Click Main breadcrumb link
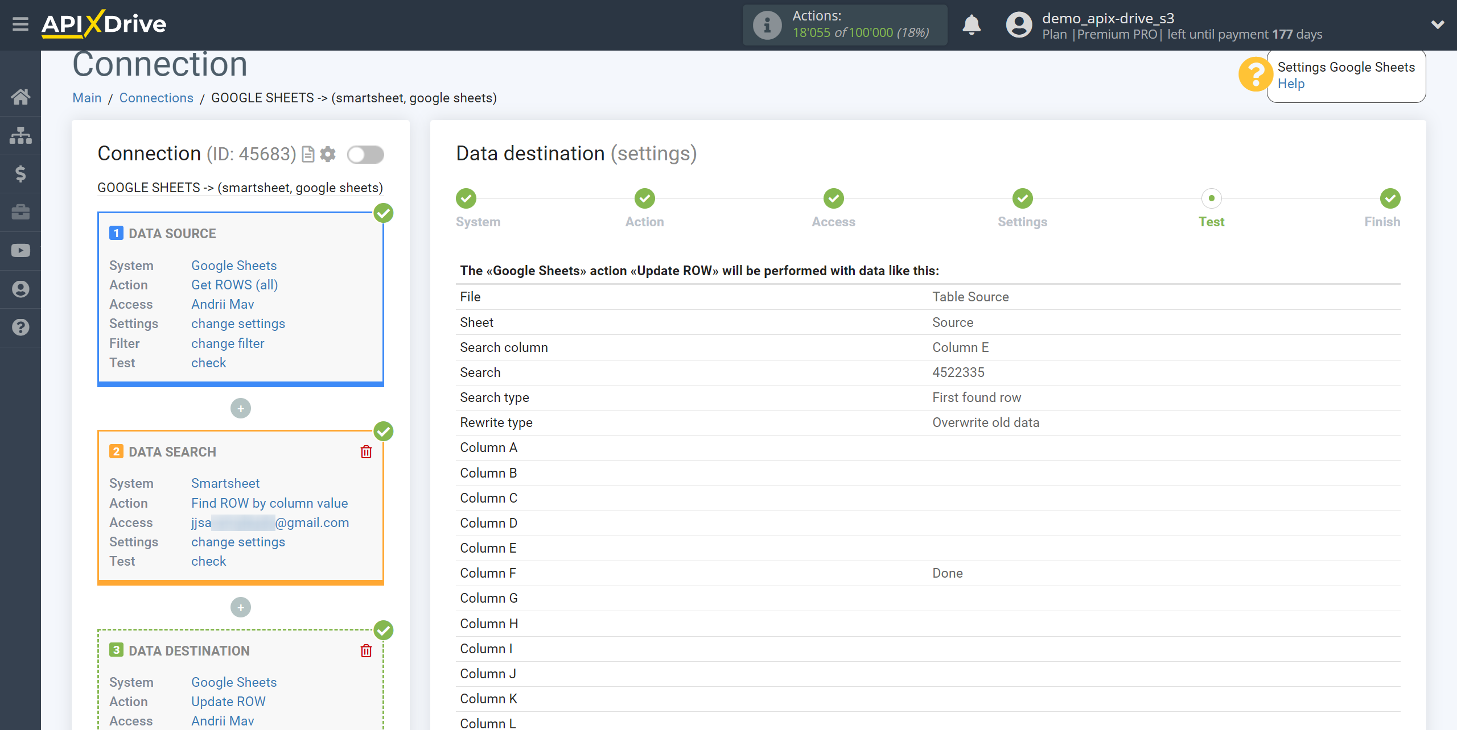This screenshot has width=1457, height=730. tap(87, 98)
